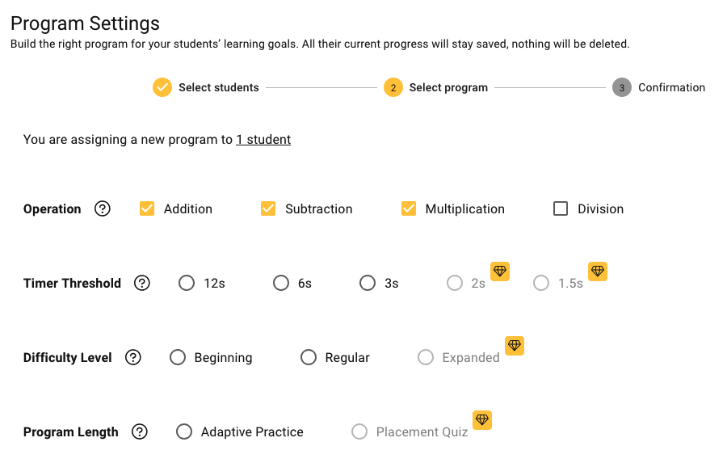
Task: Click the diamond badge next to Expanded
Action: click(x=515, y=346)
